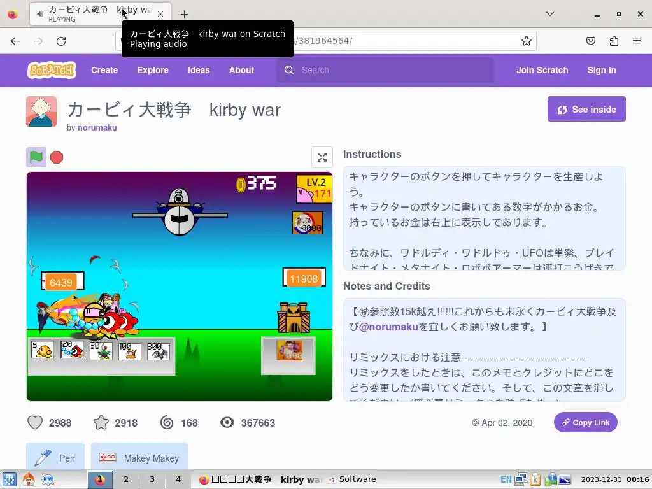Spawn the 30-coin character in the game
The height and width of the screenshot is (489, 652).
[x=101, y=351]
